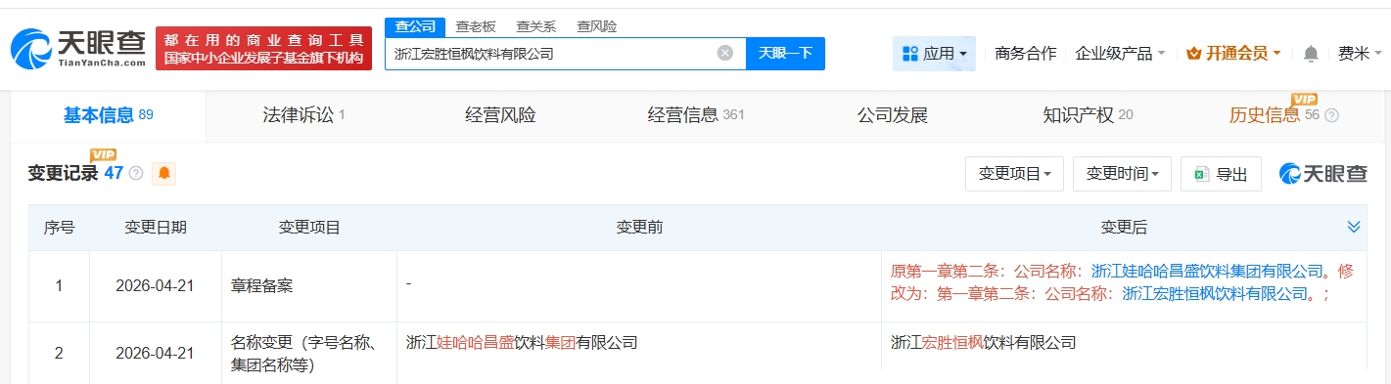
Task: Switch to the 知识产权 tab
Action: (x=1088, y=115)
